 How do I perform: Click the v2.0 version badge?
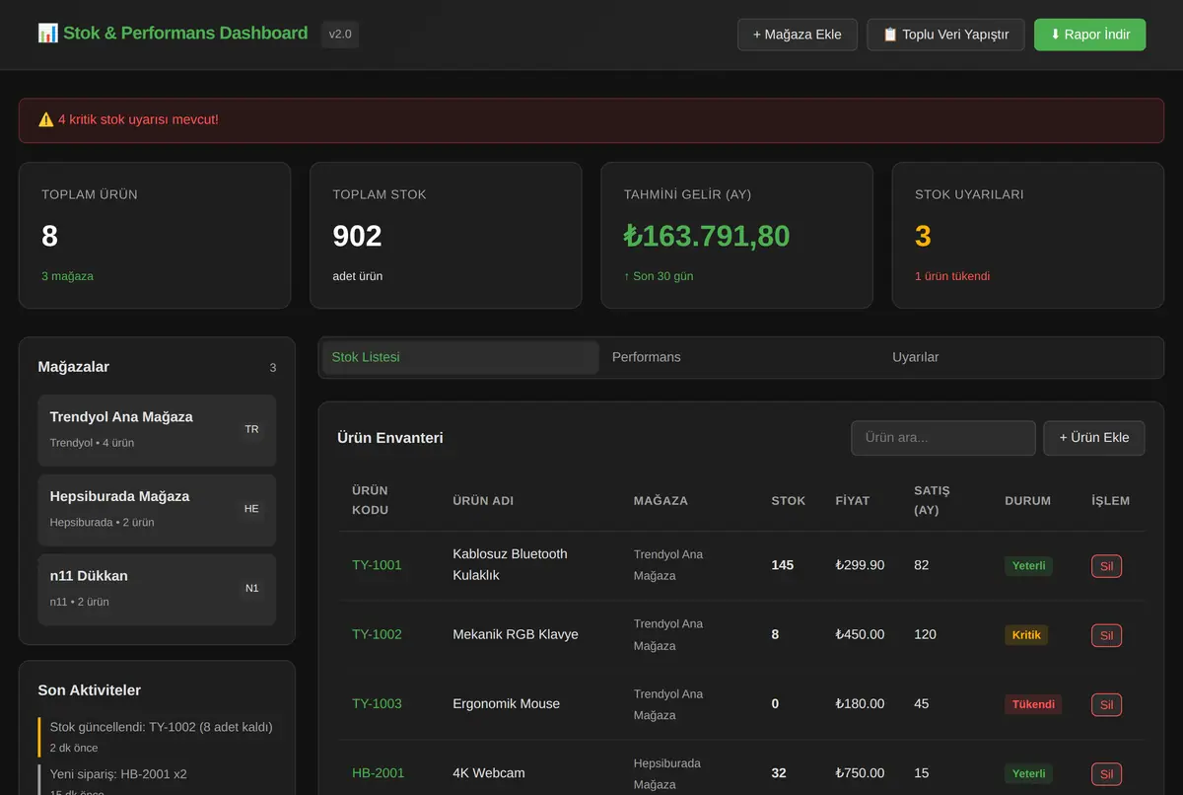point(340,35)
